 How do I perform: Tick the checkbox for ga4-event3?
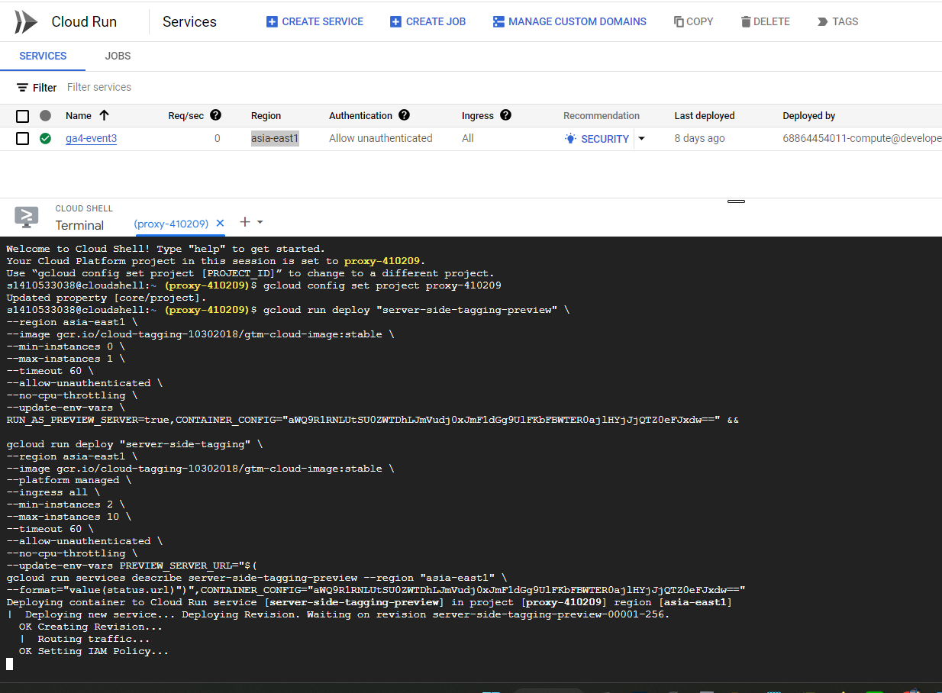[22, 138]
